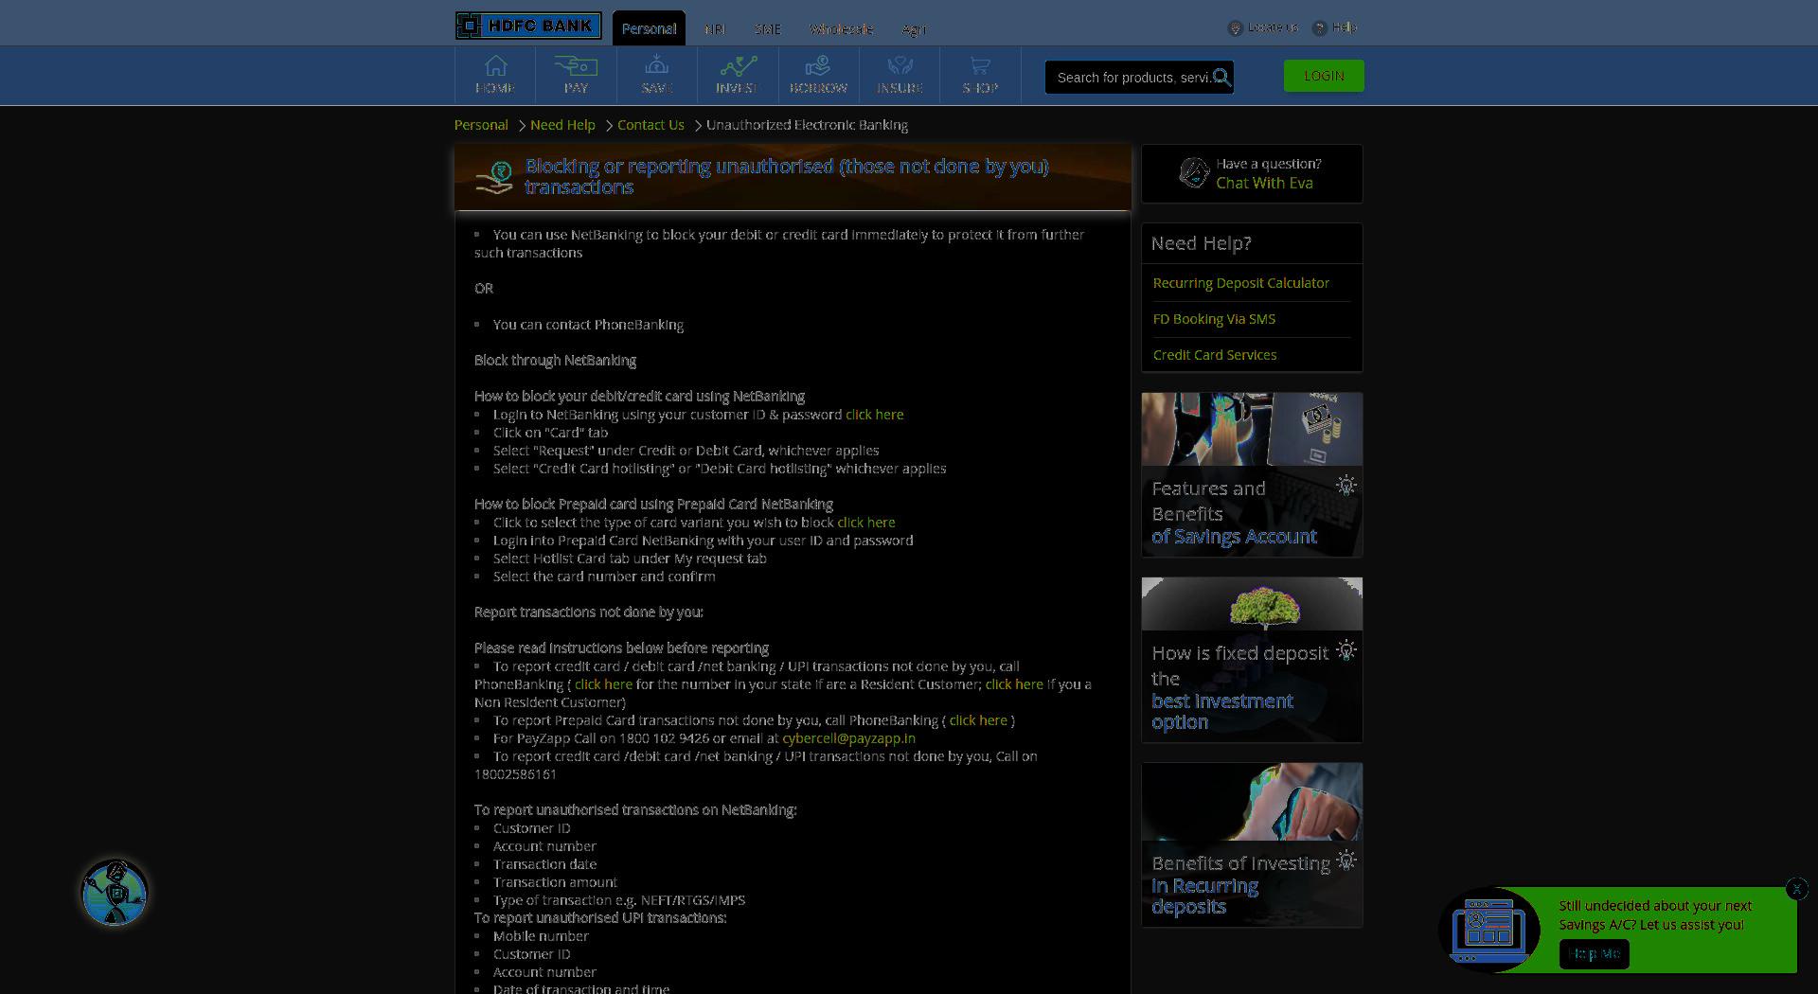Click the Help text link

[1344, 27]
